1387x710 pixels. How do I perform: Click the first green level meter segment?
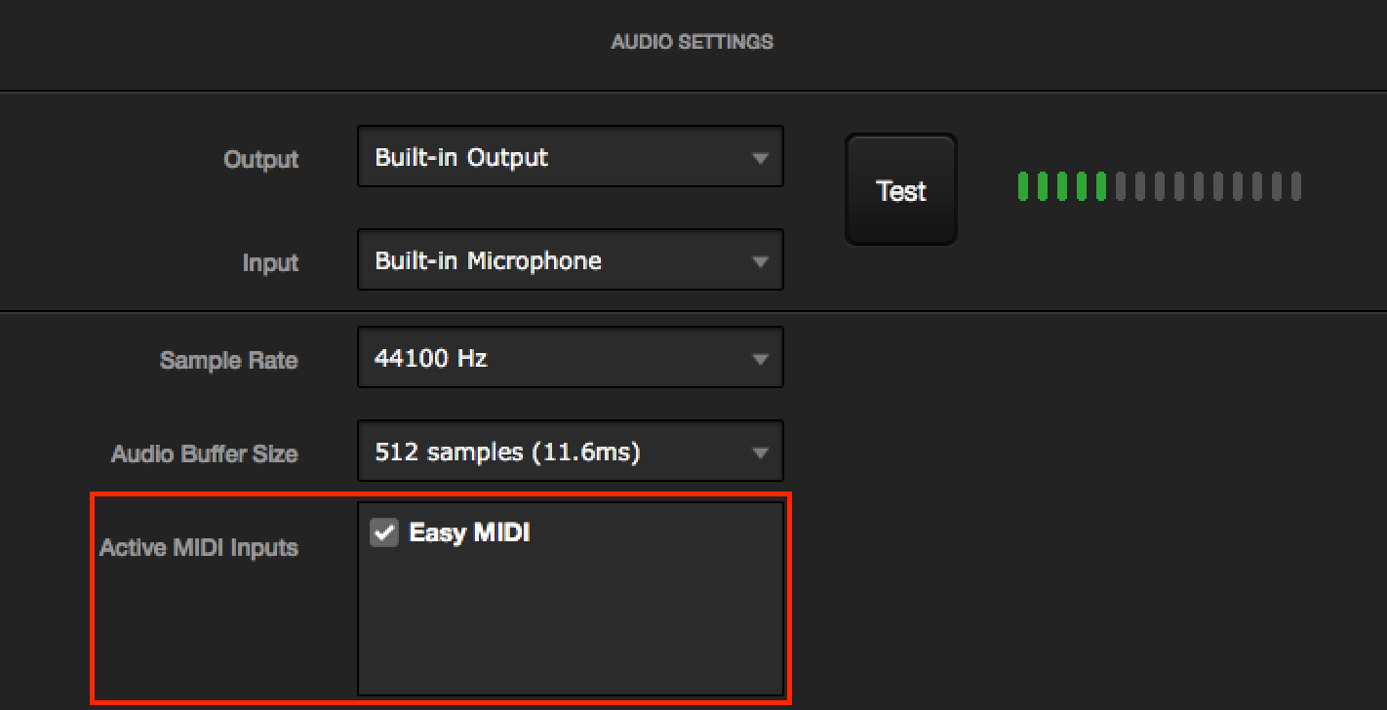1022,187
